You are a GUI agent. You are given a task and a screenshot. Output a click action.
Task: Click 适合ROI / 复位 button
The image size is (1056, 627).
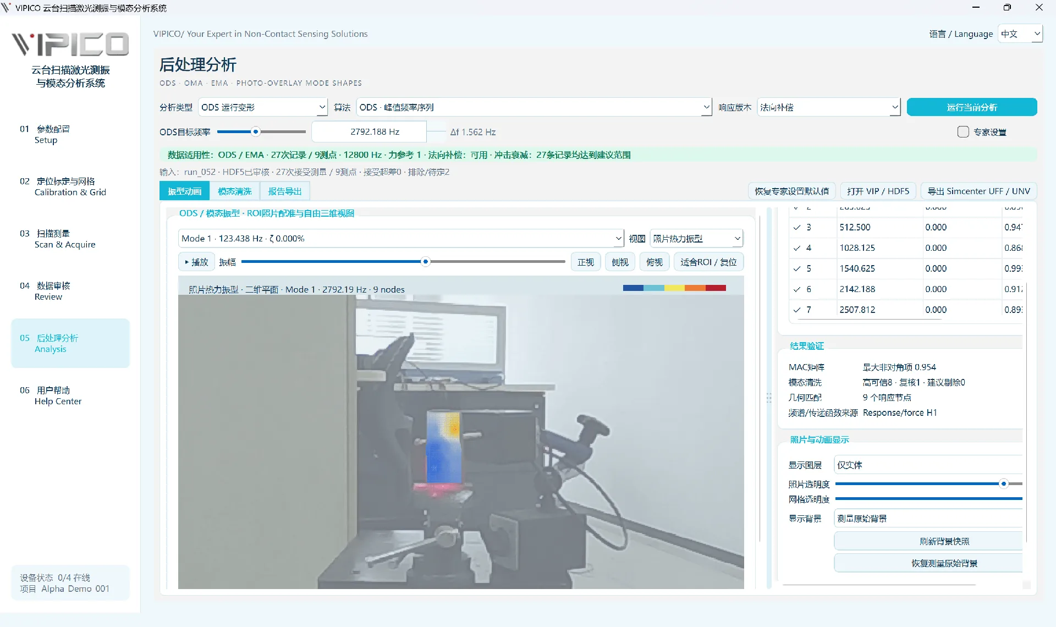(708, 262)
